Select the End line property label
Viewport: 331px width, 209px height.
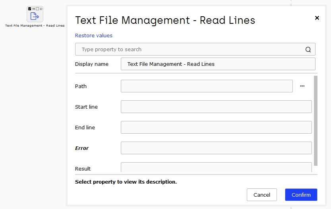(85, 127)
